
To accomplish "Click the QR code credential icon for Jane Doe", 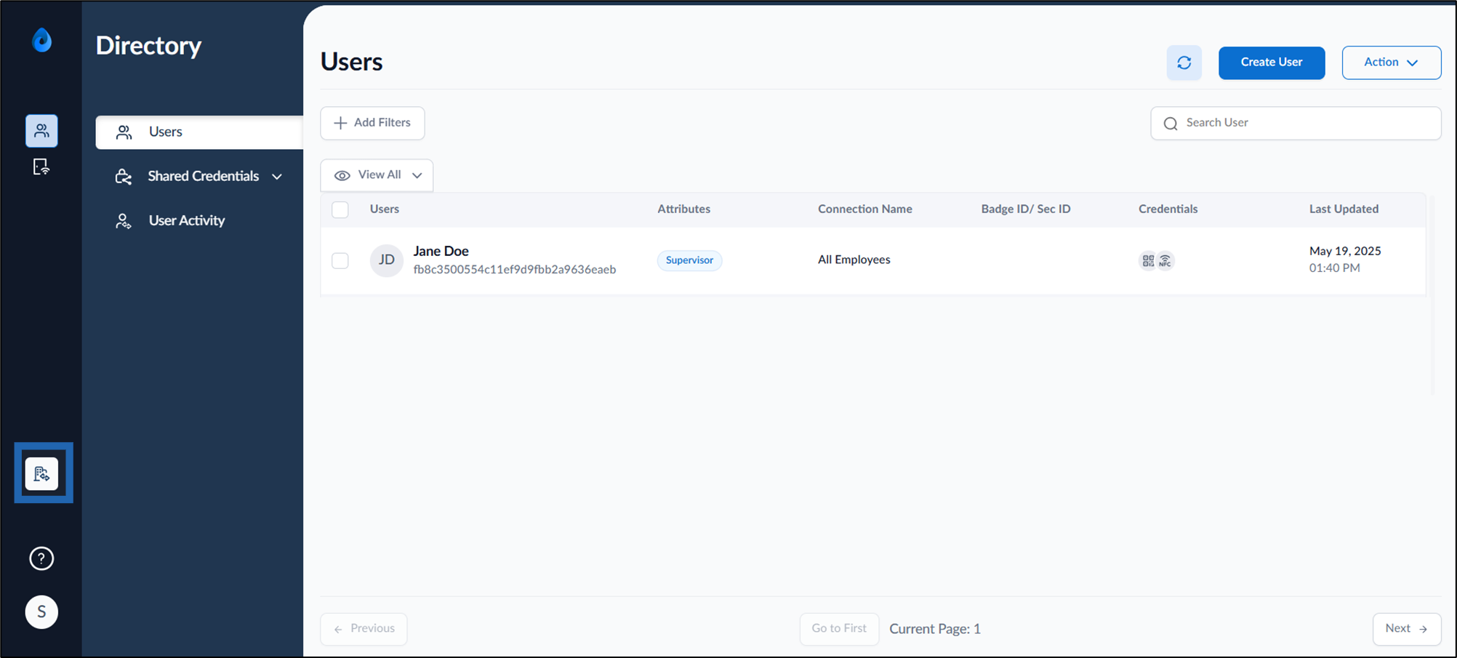I will pyautogui.click(x=1148, y=260).
